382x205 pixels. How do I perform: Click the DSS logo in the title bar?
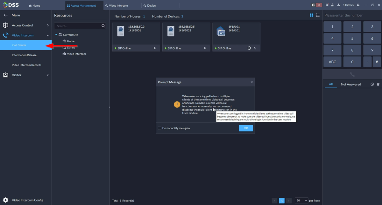(x=11, y=5)
